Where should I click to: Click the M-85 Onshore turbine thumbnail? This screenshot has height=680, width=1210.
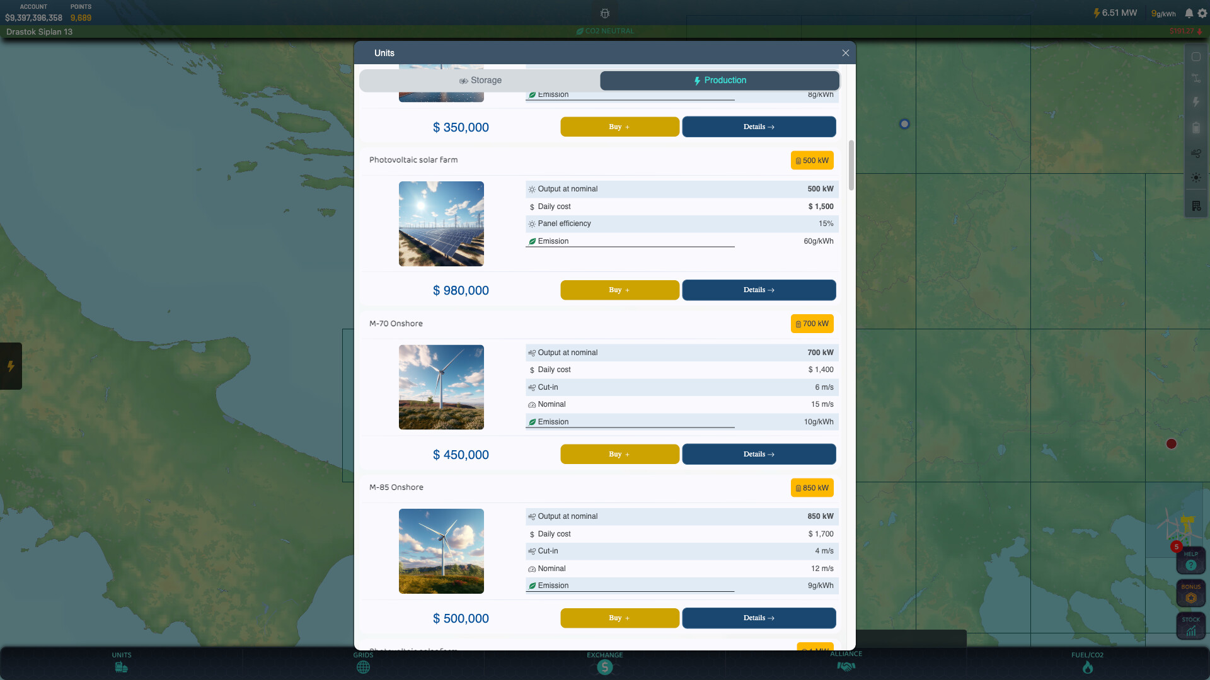(x=441, y=551)
